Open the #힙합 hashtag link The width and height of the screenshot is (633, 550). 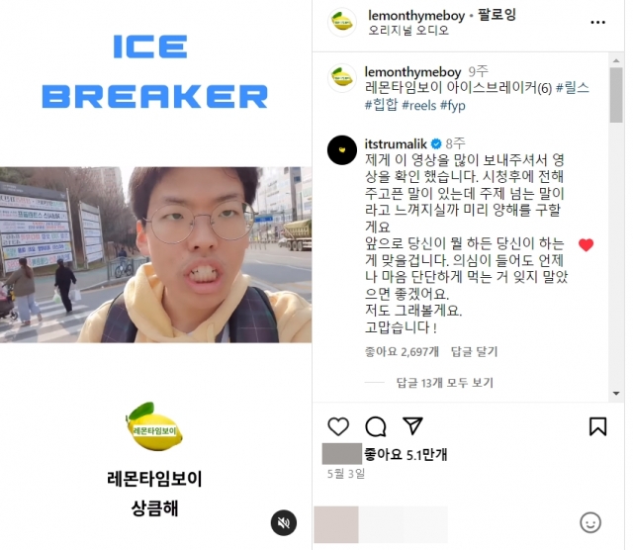pyautogui.click(x=381, y=105)
